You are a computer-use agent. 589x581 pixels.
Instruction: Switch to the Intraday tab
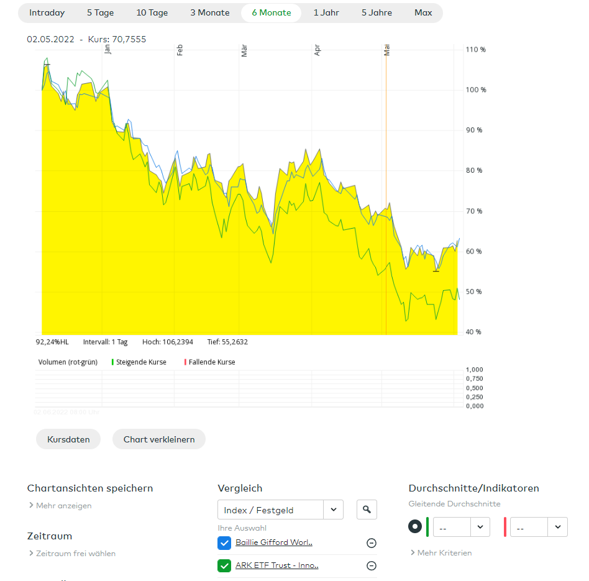tap(47, 13)
